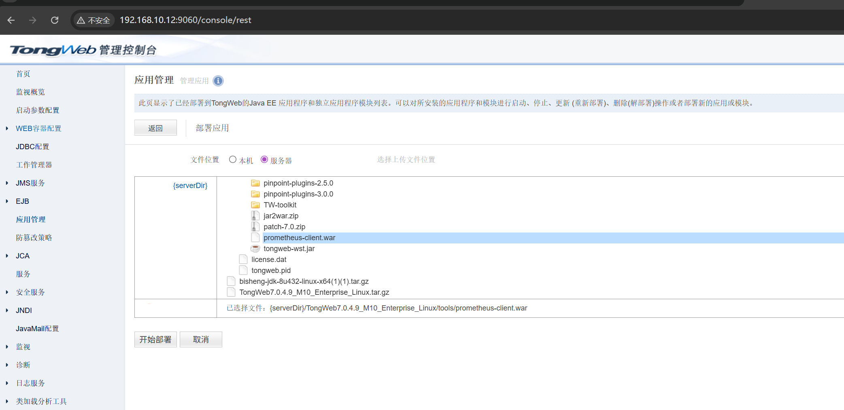Expand the 诊断 menu arrow

7,365
